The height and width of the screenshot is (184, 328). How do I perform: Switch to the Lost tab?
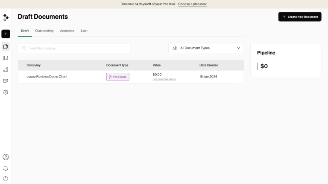pyautogui.click(x=84, y=31)
